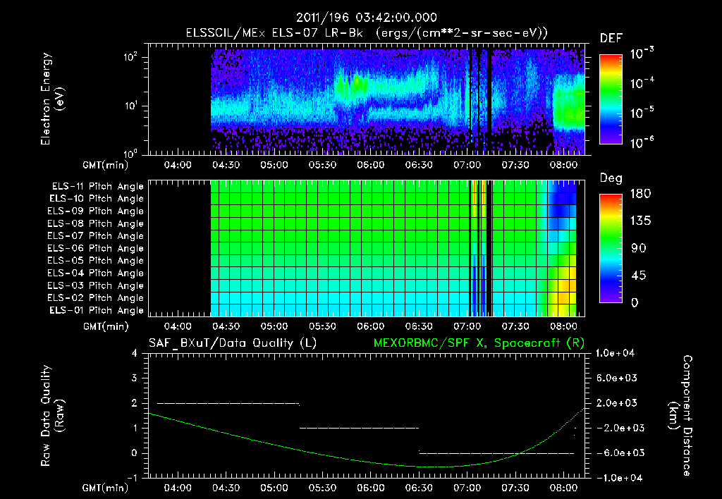Click the Raw Data Quality axis label
This screenshot has height=499, width=722.
(52, 416)
